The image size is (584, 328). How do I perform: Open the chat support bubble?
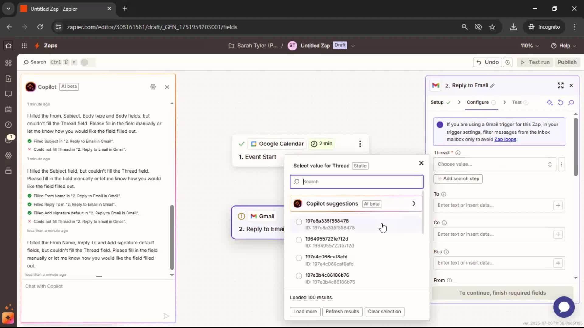(x=564, y=307)
